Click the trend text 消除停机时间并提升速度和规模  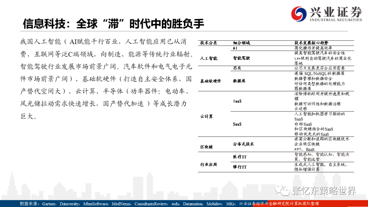pyautogui.click(x=322, y=96)
